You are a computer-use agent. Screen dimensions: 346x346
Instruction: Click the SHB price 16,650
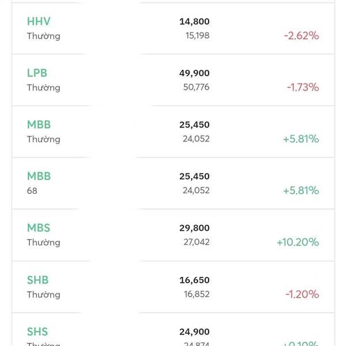(x=194, y=280)
